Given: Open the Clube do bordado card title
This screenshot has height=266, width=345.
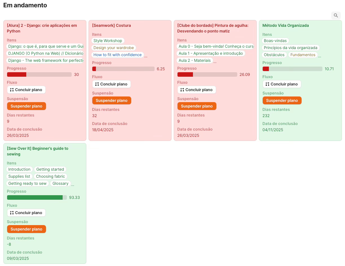Looking at the screenshot, I should click(x=213, y=28).
